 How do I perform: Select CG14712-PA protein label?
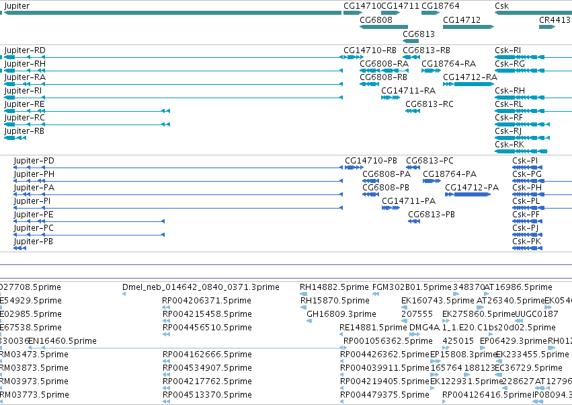tap(472, 188)
